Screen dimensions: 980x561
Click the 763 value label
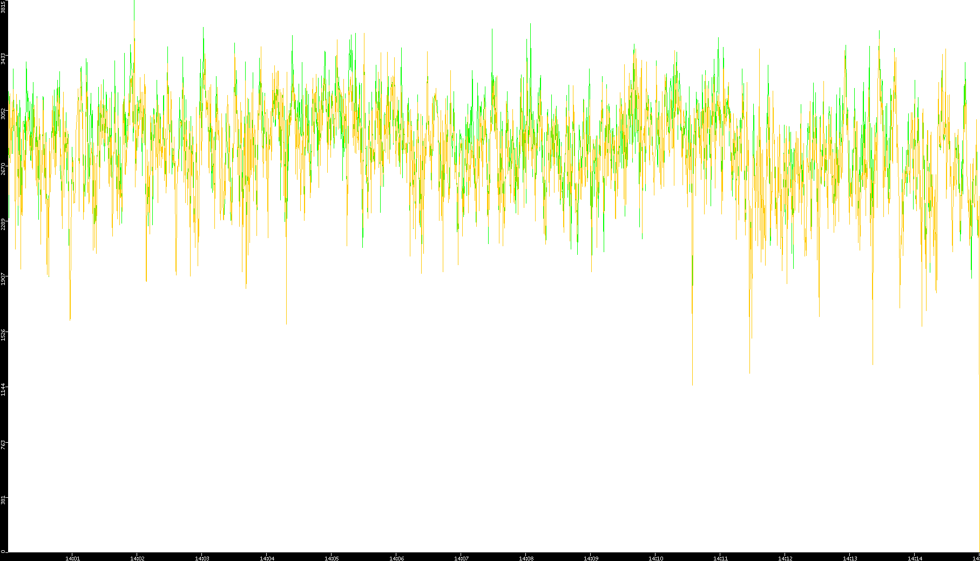pyautogui.click(x=3, y=444)
